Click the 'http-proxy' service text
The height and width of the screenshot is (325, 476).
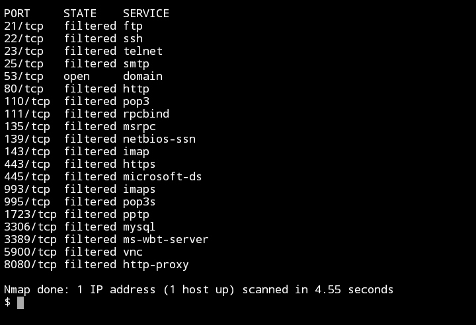click(x=156, y=265)
